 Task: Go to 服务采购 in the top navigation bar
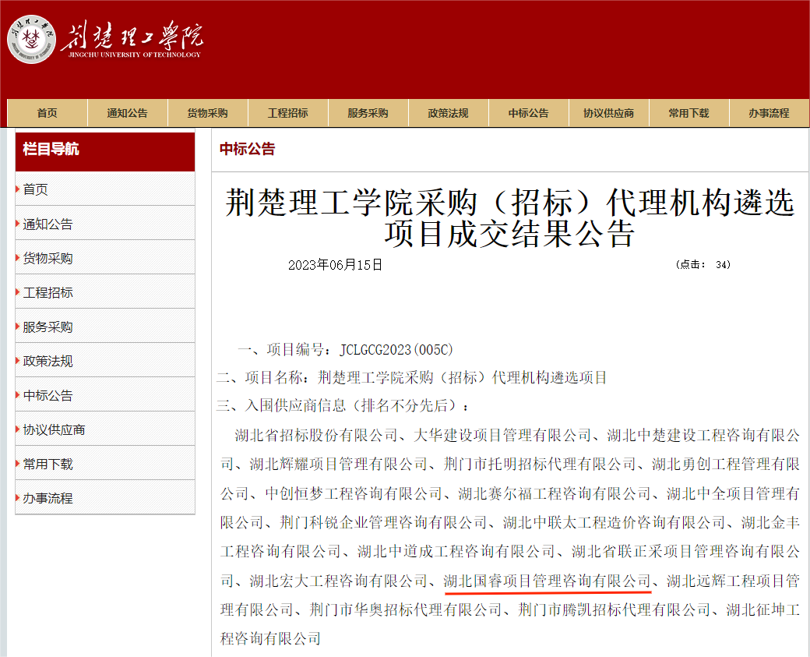[368, 113]
